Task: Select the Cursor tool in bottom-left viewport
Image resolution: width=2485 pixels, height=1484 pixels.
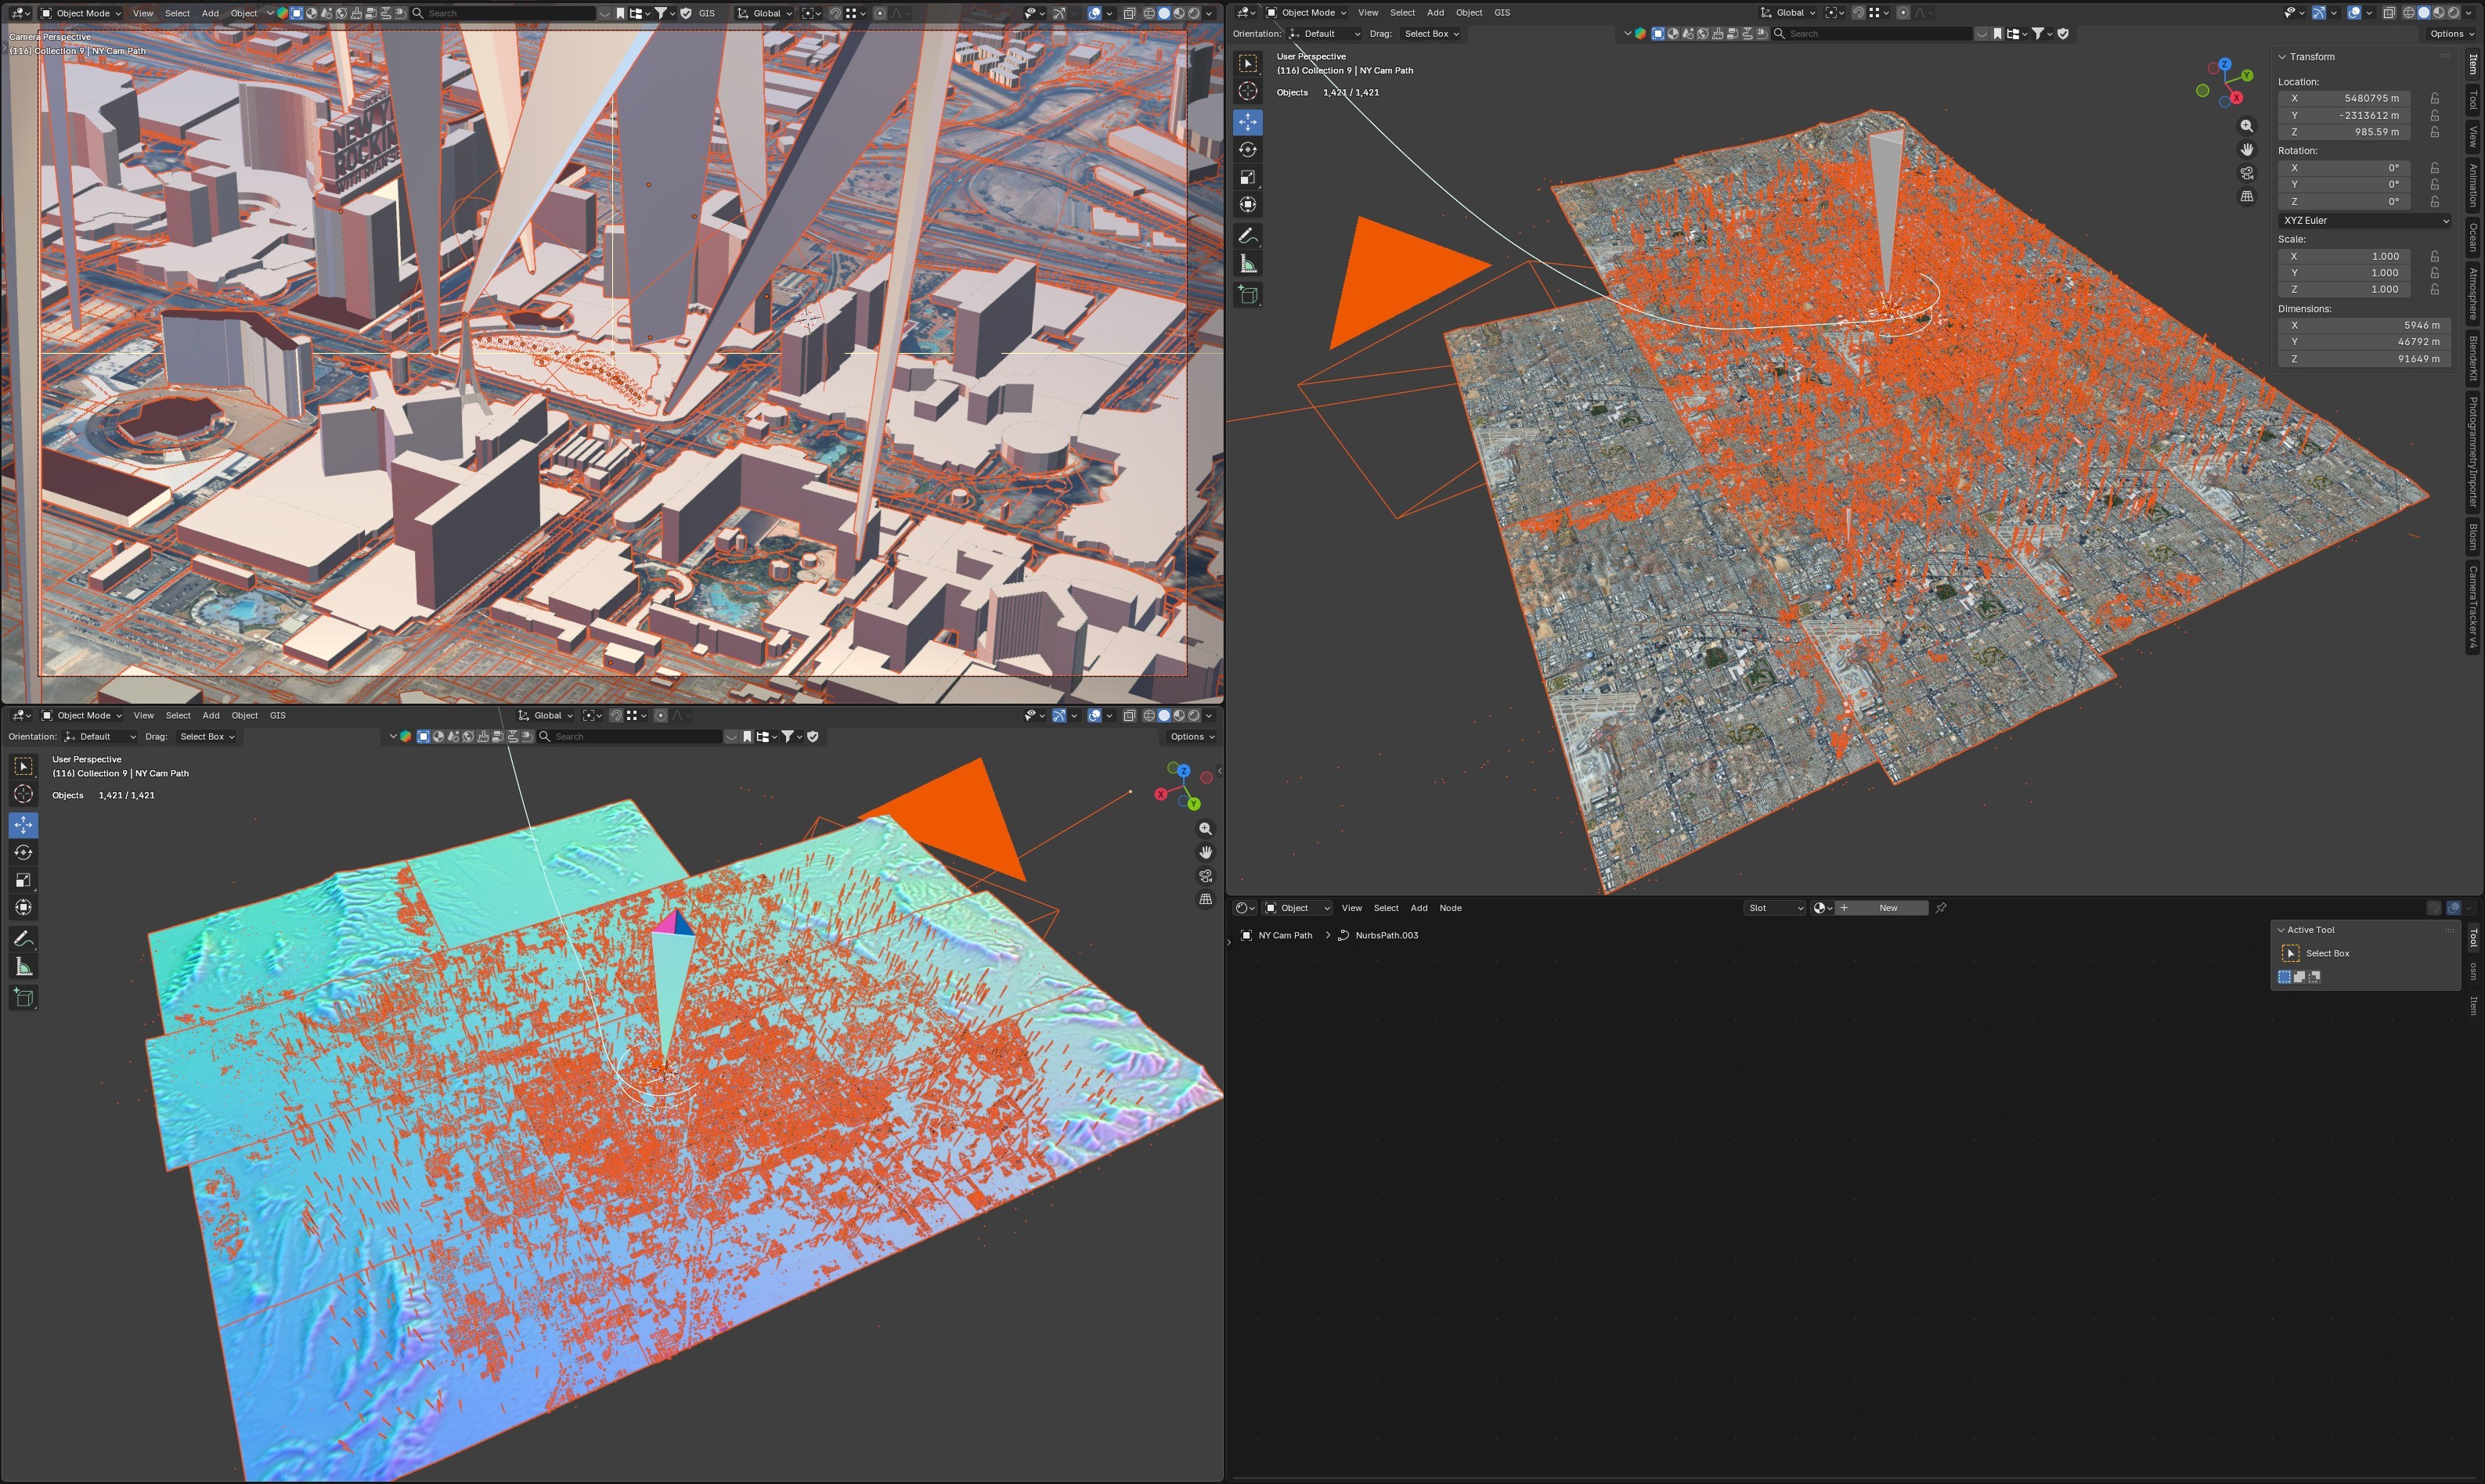Action: [24, 794]
